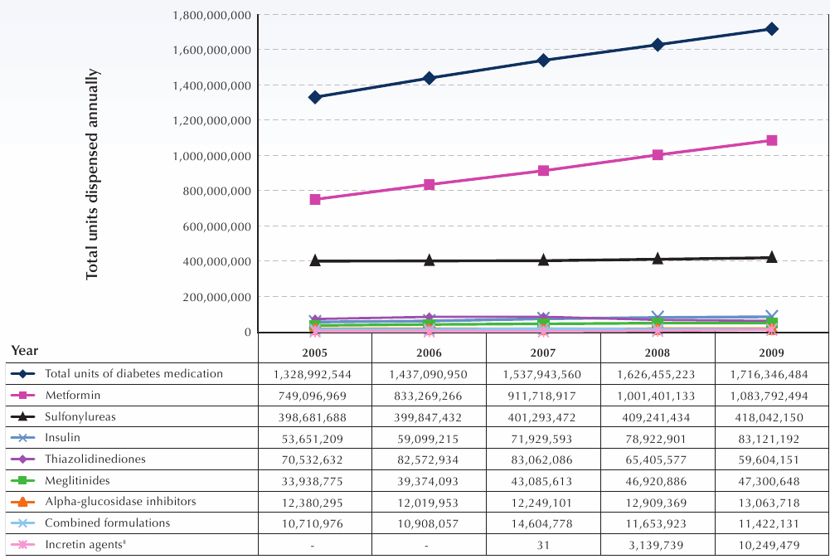Select the 2005 column header
830x559 pixels.
click(314, 352)
